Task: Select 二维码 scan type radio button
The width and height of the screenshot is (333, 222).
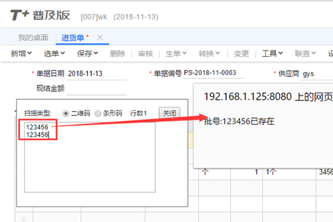Action: tap(66, 113)
